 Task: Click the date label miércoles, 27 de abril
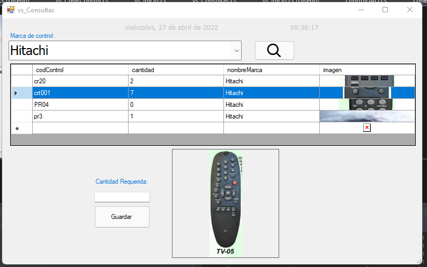point(171,28)
